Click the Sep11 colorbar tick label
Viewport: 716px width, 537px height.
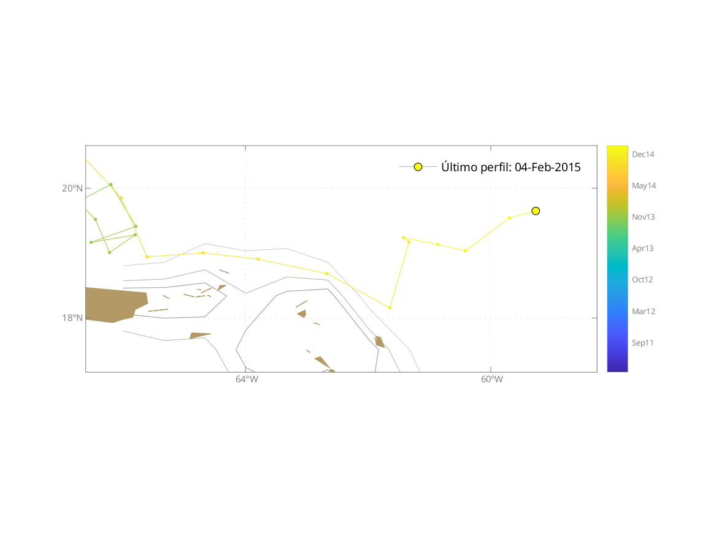click(642, 343)
